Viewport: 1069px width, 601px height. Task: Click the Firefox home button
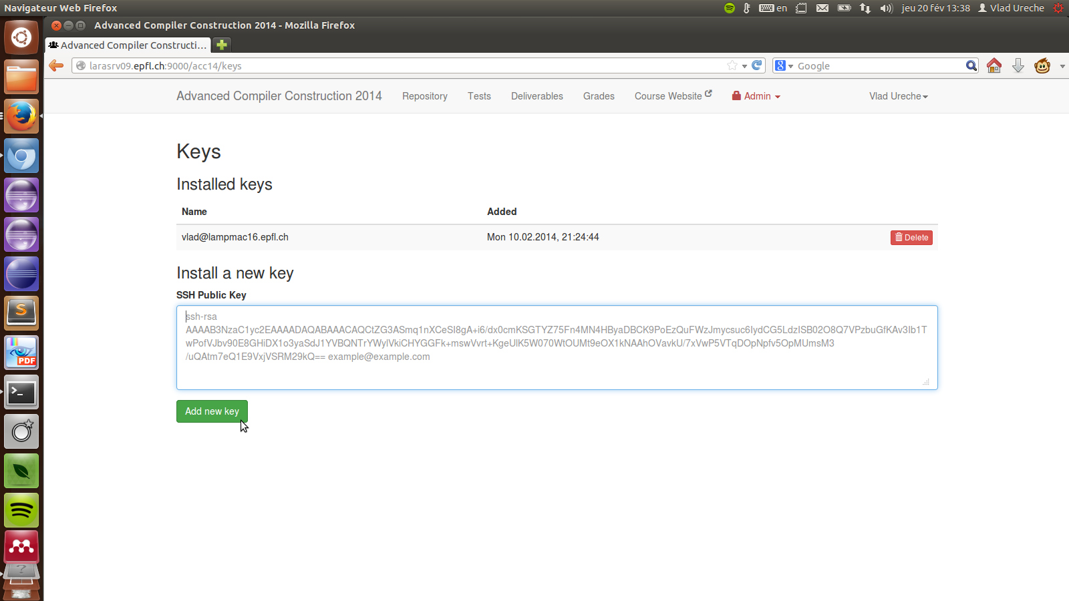[x=994, y=65]
